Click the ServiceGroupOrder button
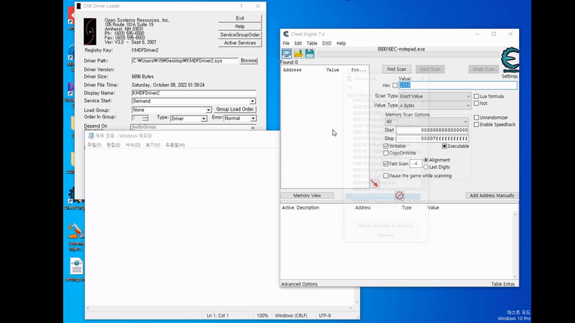 point(240,34)
